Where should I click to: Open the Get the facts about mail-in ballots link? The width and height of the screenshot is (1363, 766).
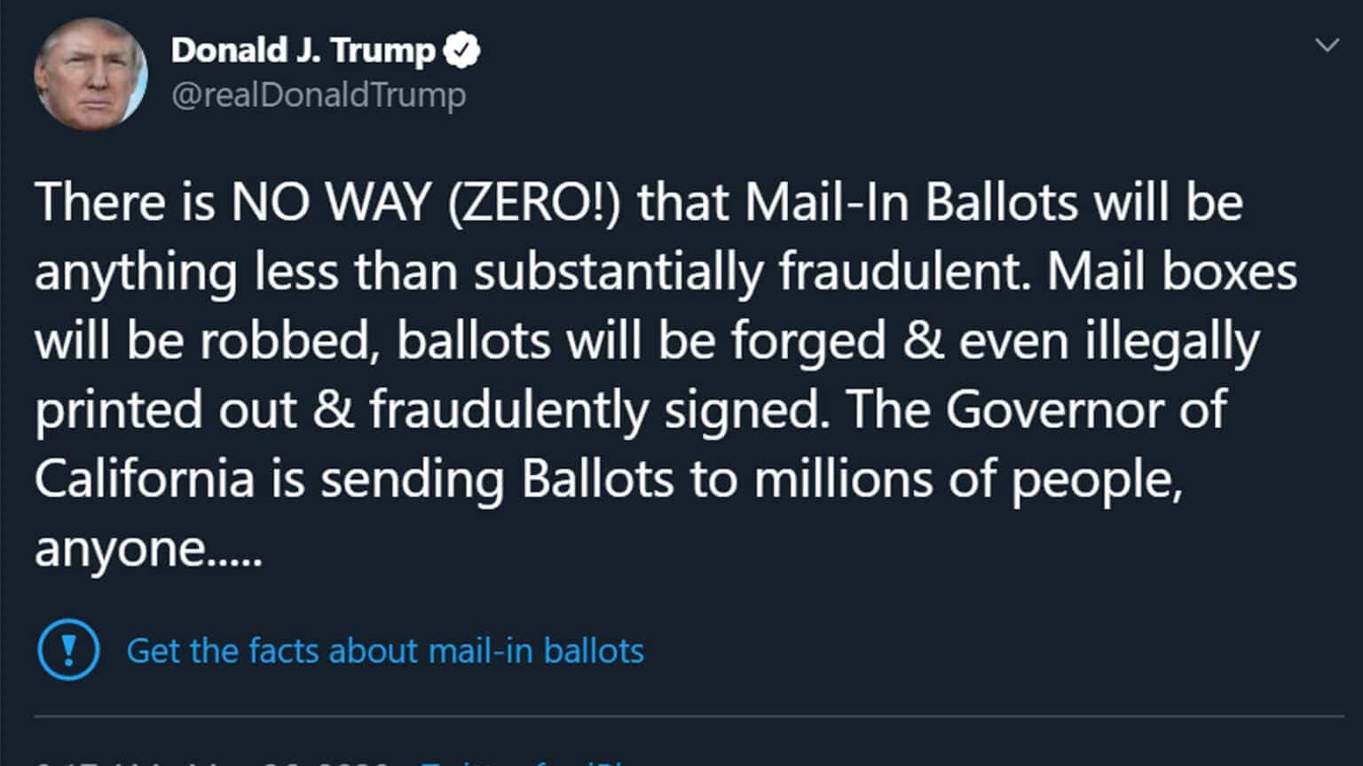pos(384,651)
